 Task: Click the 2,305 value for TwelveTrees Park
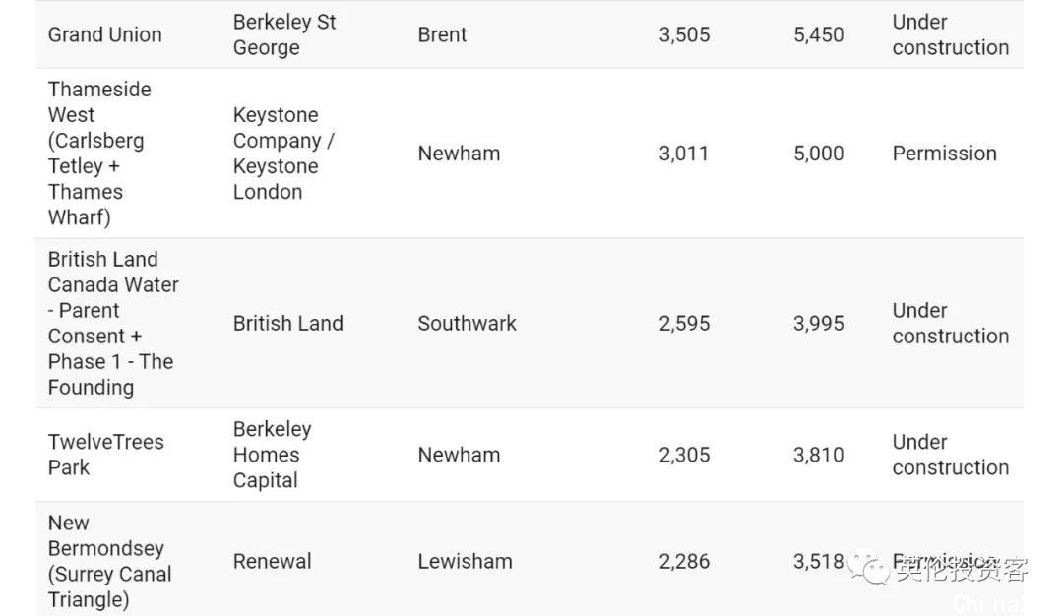pyautogui.click(x=684, y=455)
